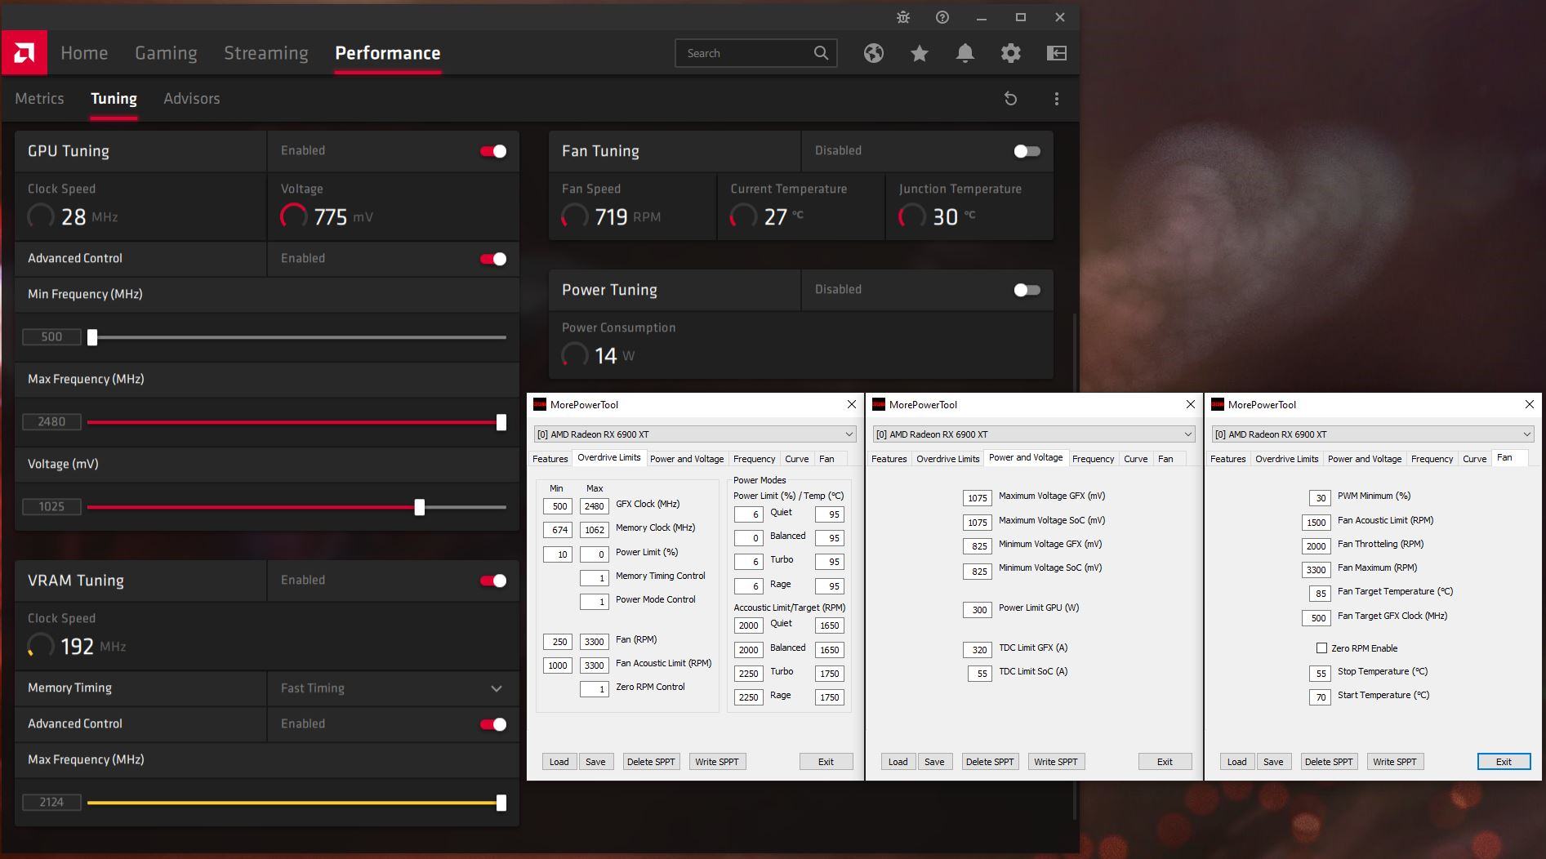Enable the Fan Tuning switch
1546x859 pixels.
pyautogui.click(x=1027, y=151)
